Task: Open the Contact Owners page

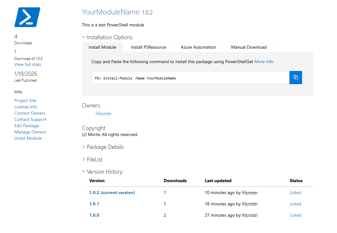Action: 30,113
